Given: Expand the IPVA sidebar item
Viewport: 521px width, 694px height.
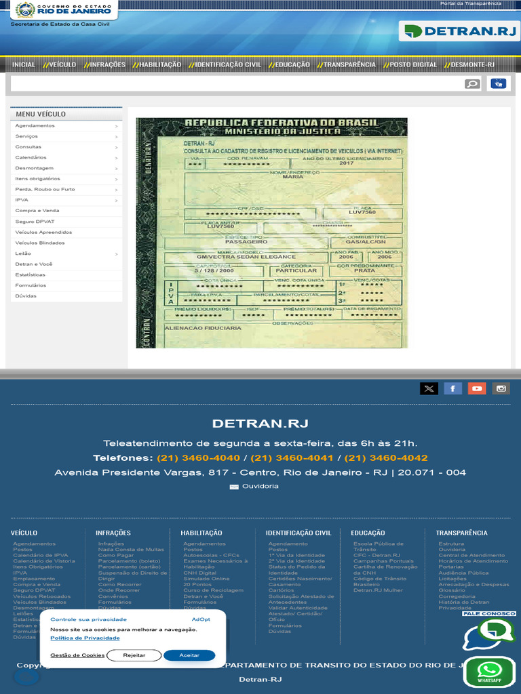Looking at the screenshot, I should pos(66,200).
